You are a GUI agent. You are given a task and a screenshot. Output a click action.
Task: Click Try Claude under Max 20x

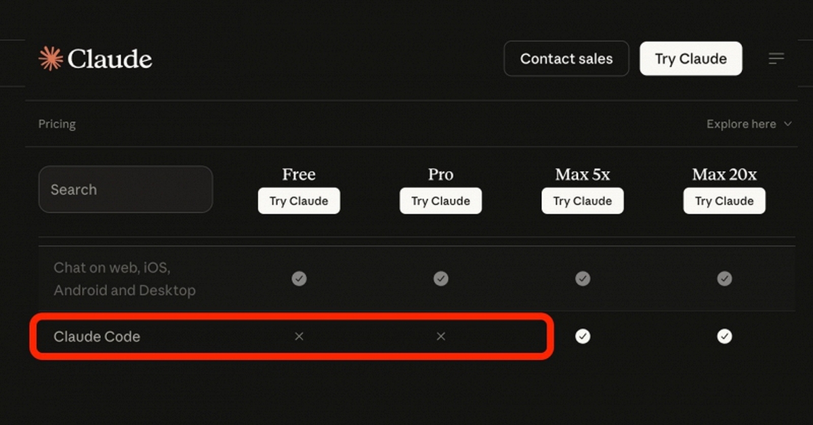coord(724,201)
